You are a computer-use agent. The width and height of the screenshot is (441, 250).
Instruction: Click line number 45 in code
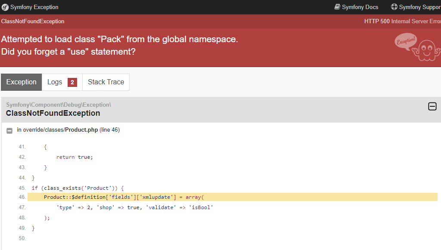click(x=22, y=188)
